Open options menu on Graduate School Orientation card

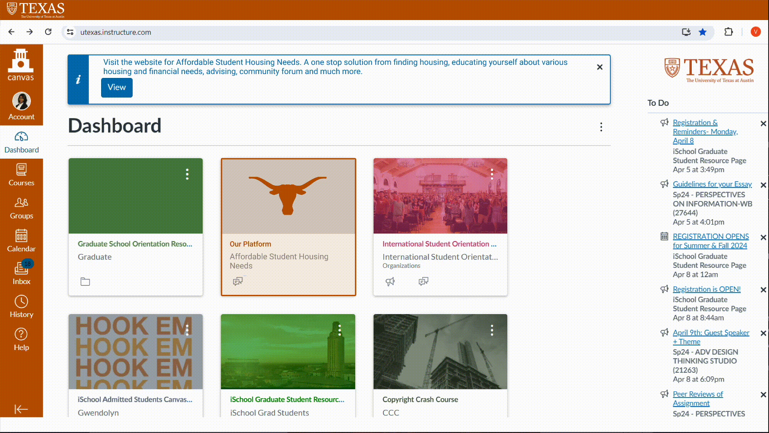point(187,174)
